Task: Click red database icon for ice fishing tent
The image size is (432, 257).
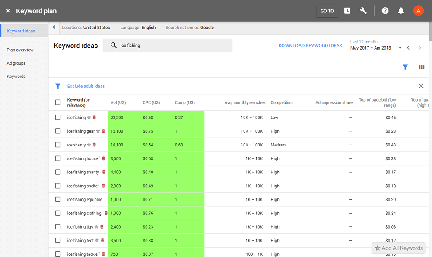Action: coord(102,240)
